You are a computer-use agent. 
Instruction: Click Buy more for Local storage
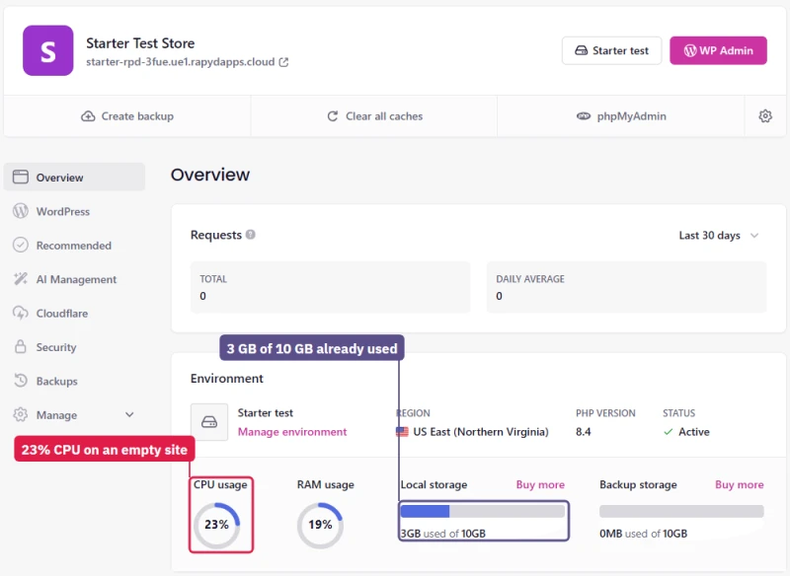coord(540,484)
